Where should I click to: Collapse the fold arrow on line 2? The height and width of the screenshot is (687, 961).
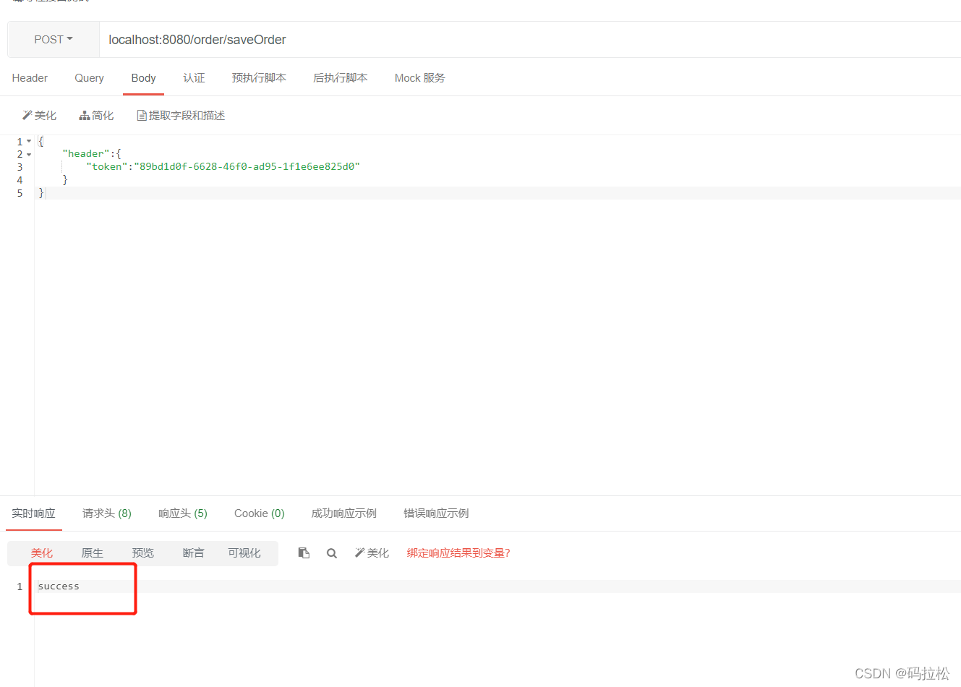[29, 154]
